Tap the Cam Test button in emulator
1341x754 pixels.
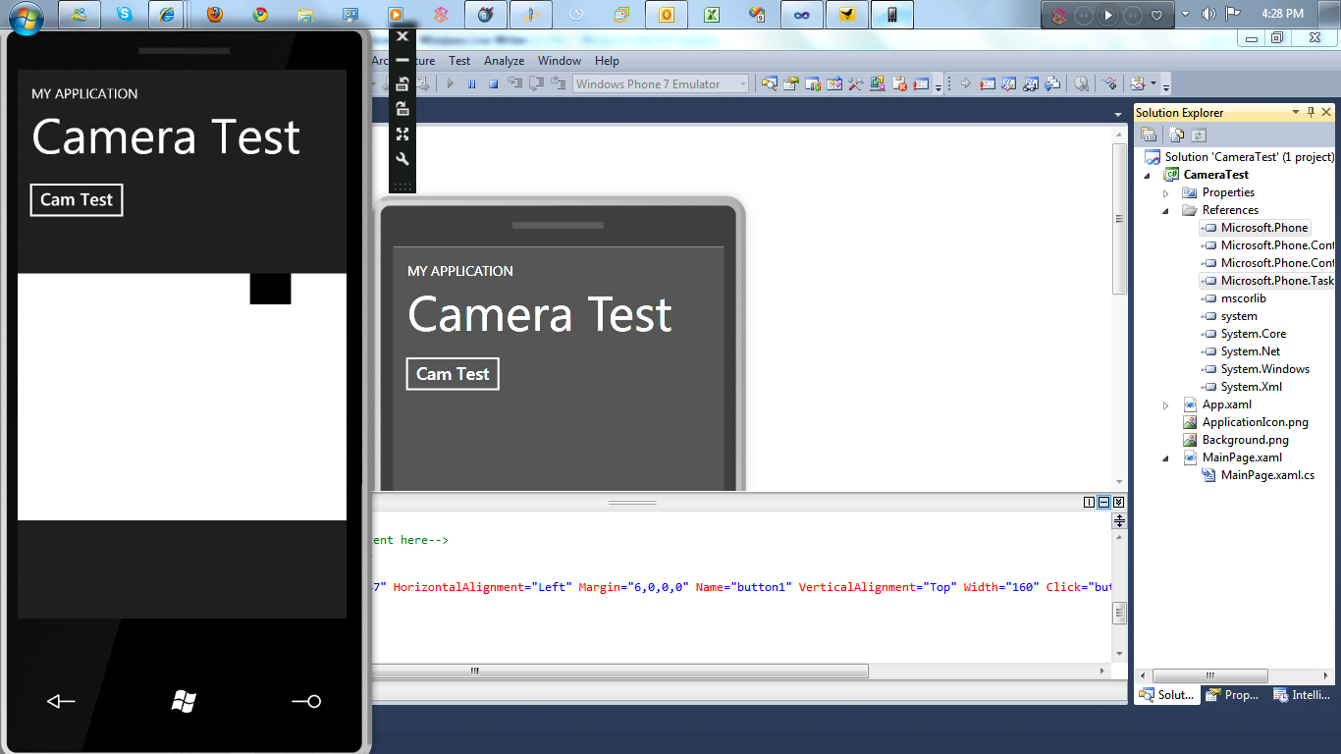coord(77,199)
